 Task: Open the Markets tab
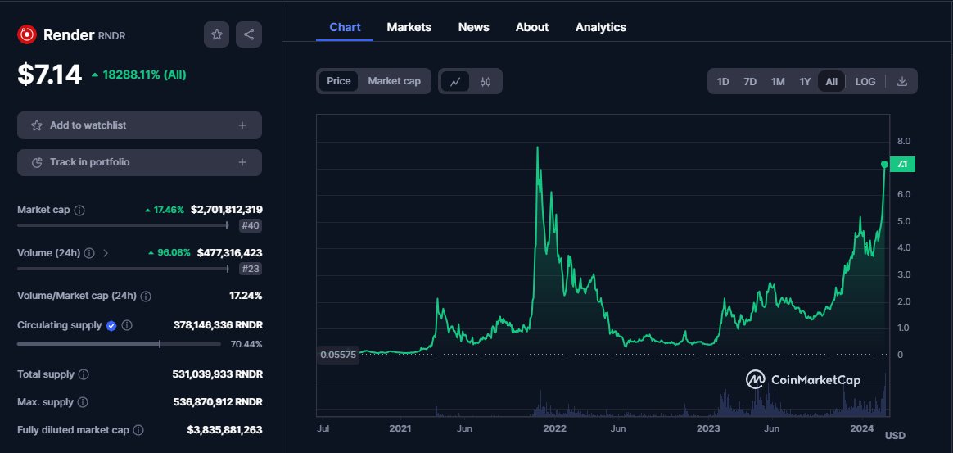point(409,27)
